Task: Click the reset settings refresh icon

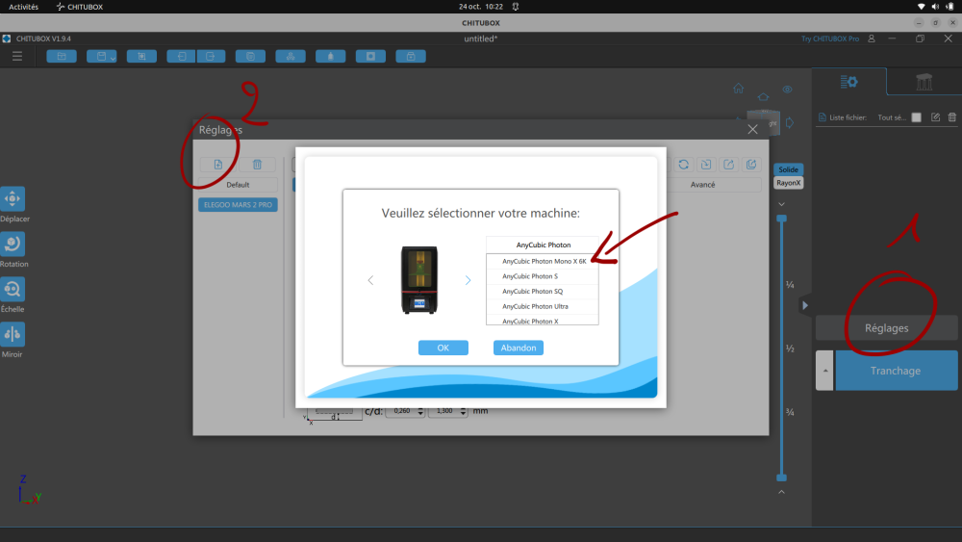Action: pyautogui.click(x=683, y=165)
